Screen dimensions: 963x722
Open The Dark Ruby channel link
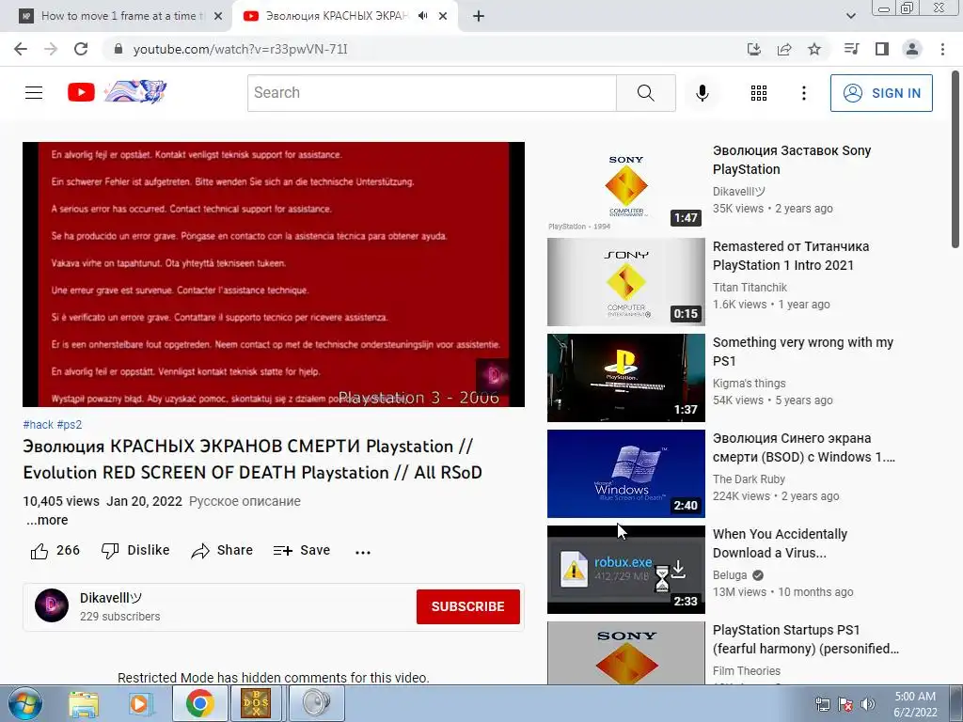click(749, 479)
